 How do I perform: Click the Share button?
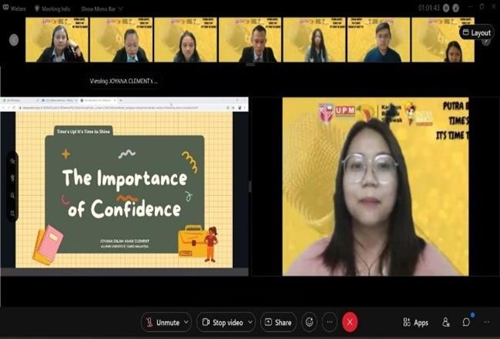279,323
